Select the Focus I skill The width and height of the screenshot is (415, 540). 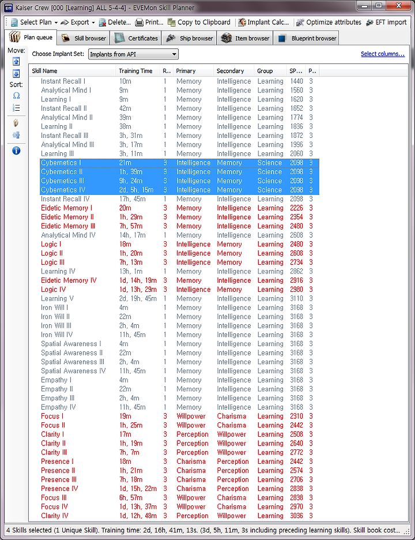[x=179, y=417]
